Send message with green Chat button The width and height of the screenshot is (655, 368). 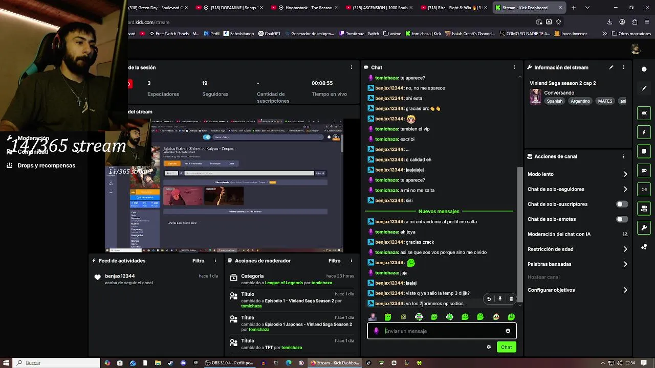click(506, 347)
